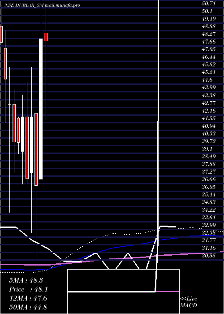The width and height of the screenshot is (224, 314).
Task: Click the 33.61 price axis label
Action: tap(208, 217)
